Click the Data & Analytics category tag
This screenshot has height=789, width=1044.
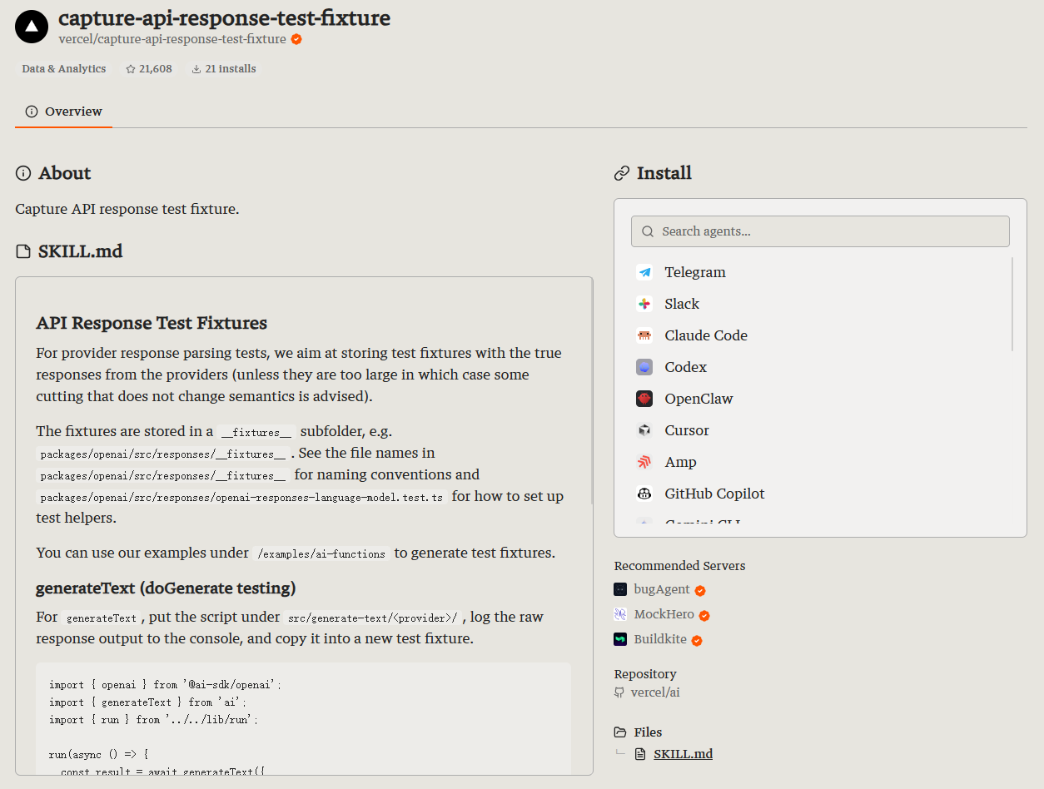tap(64, 69)
